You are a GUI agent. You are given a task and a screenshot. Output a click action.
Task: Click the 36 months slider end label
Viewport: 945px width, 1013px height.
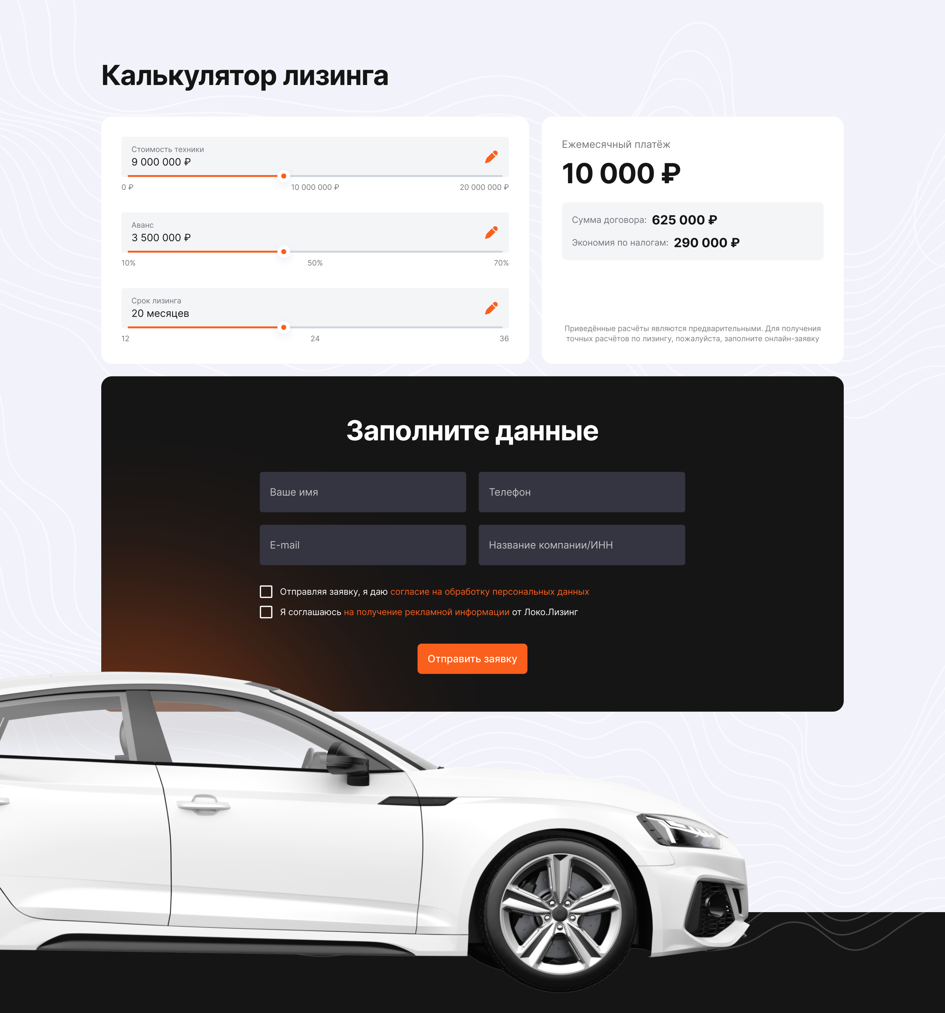pyautogui.click(x=504, y=338)
